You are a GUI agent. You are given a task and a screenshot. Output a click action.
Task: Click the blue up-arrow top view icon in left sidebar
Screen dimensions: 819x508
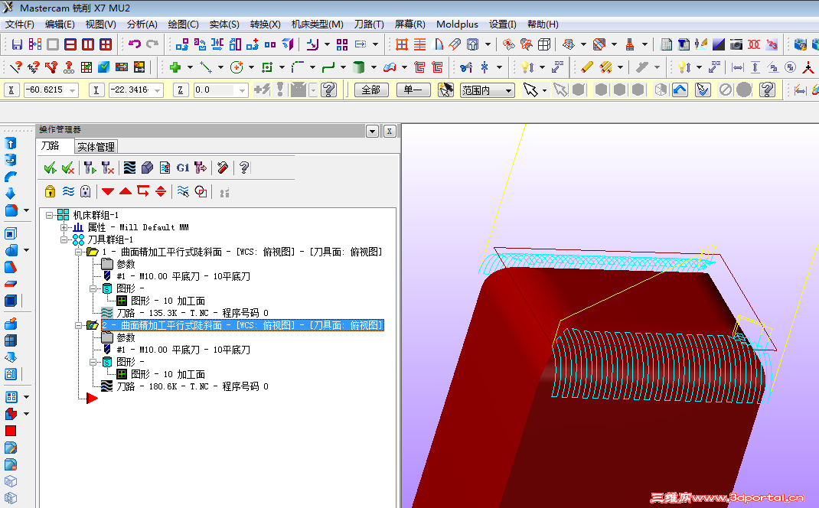point(11,143)
